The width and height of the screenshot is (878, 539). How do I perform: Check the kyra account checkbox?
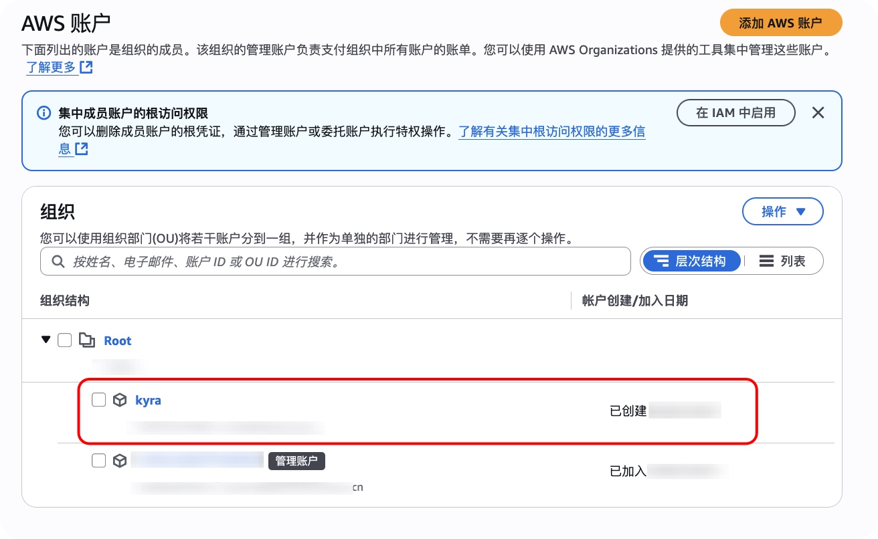tap(98, 400)
